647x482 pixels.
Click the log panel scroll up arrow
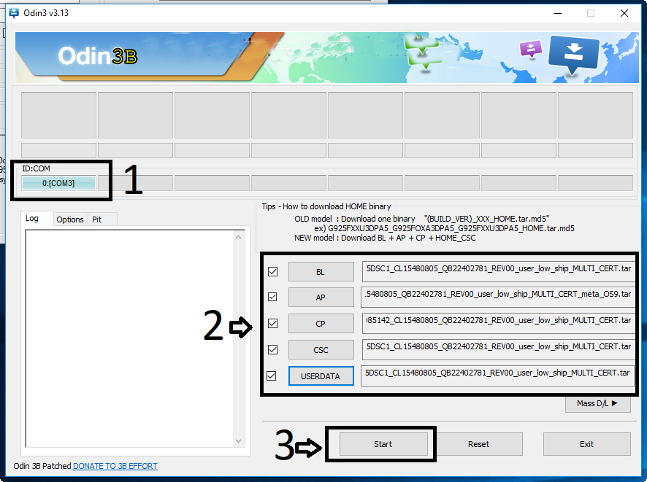click(239, 237)
